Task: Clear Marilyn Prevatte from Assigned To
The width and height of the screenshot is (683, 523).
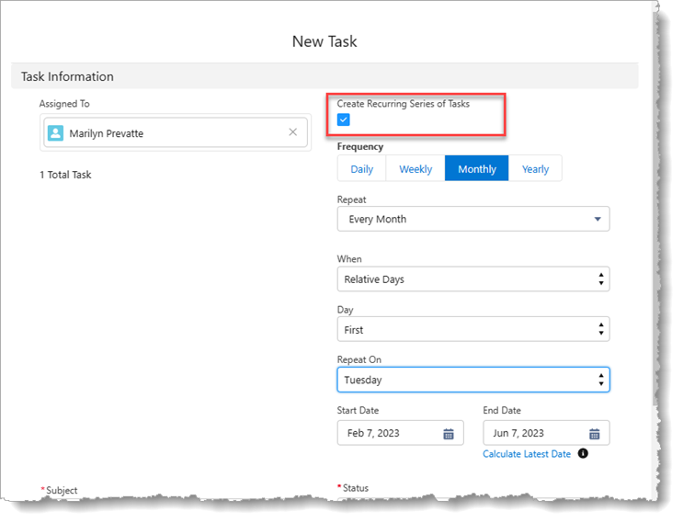Action: click(x=293, y=132)
